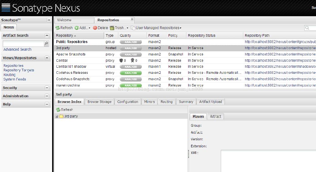Click Analyze button for Apache Snapshots

131,54
